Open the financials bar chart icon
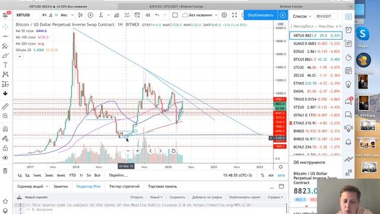The height and width of the screenshot is (214, 380). [116, 15]
